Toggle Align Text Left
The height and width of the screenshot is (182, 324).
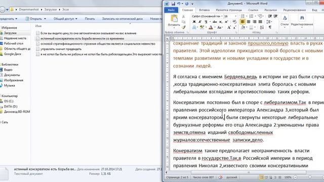(x=242, y=22)
